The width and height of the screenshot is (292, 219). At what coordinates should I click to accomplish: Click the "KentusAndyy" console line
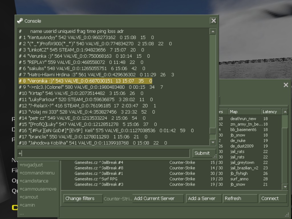(x=86, y=37)
